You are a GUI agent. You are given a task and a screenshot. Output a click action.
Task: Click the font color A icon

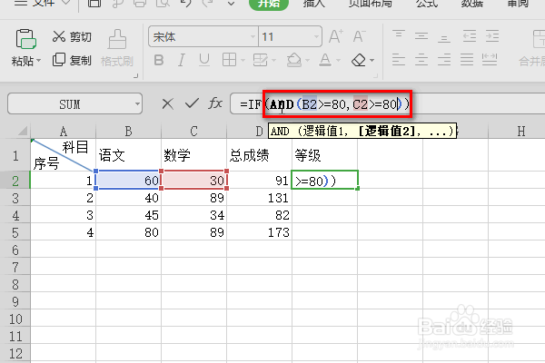pyautogui.click(x=325, y=60)
